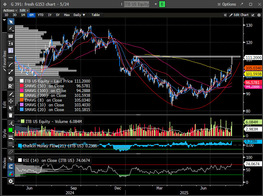Open the Table view button

point(96,15)
